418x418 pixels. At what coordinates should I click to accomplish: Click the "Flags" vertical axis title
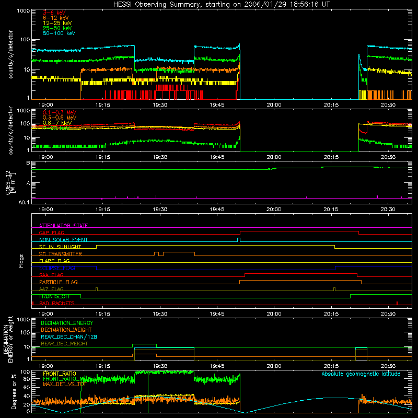pos(21,261)
